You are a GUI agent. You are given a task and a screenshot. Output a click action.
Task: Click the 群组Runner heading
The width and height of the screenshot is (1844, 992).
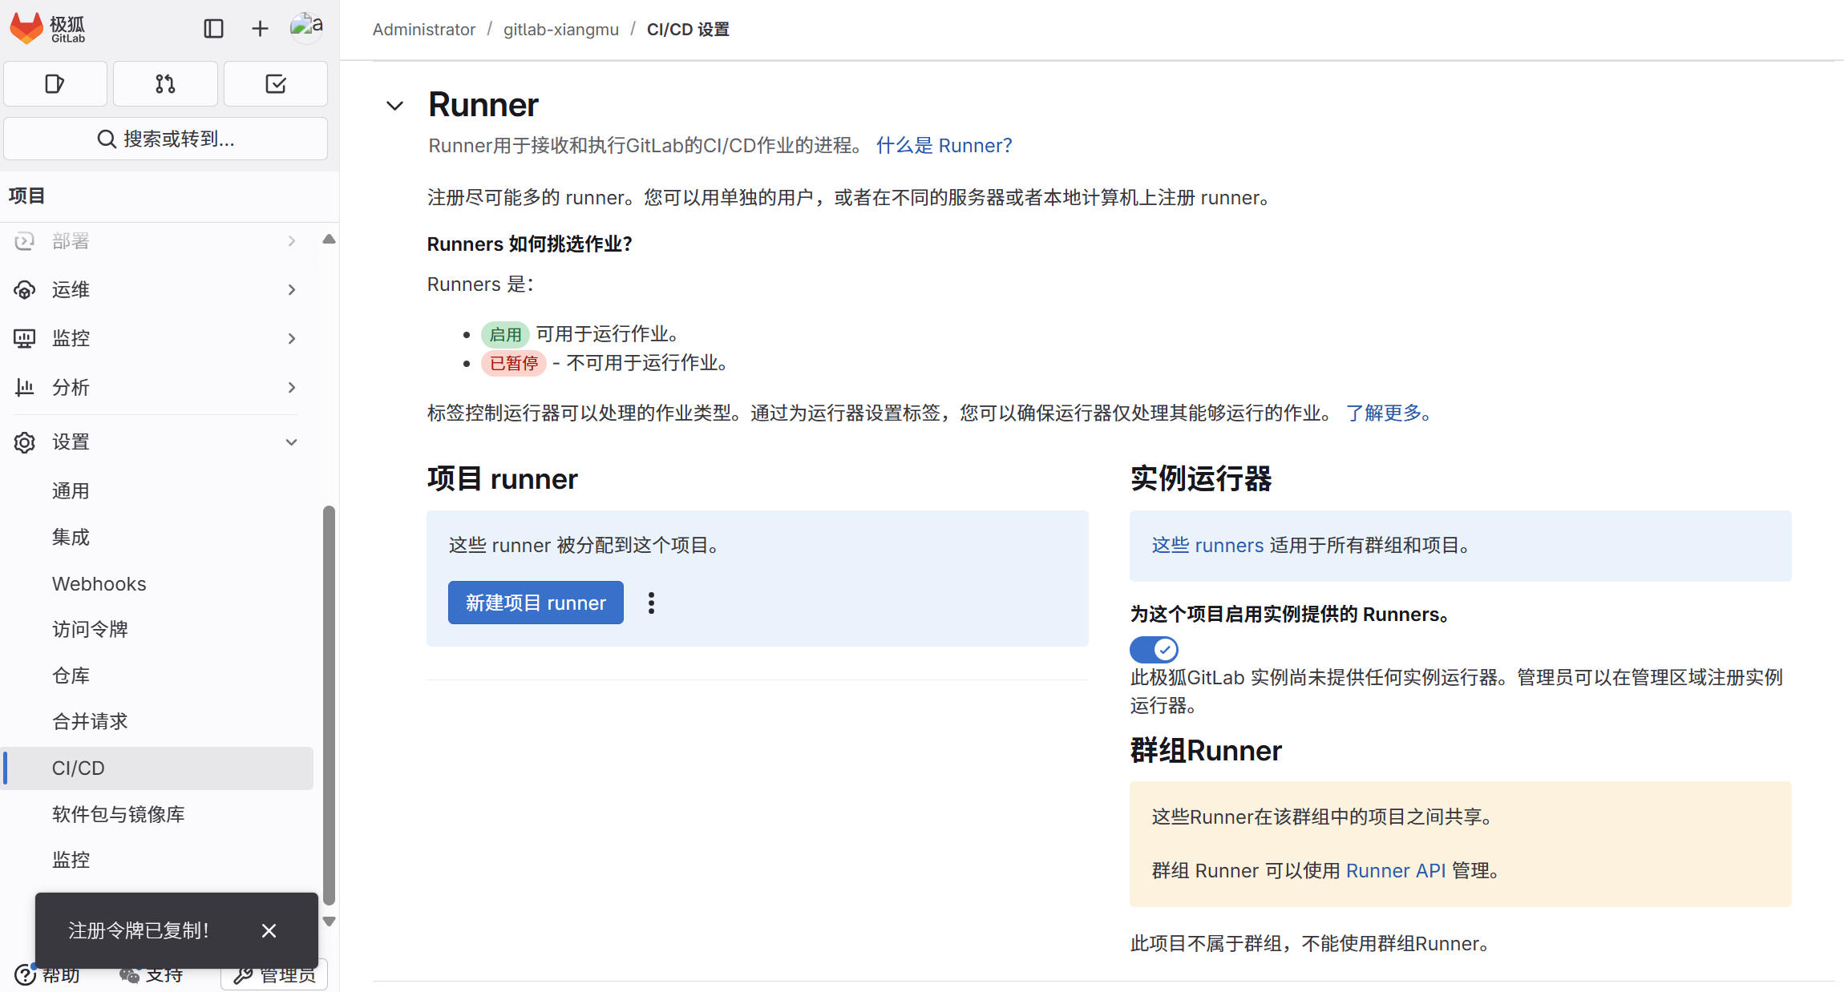(x=1206, y=750)
